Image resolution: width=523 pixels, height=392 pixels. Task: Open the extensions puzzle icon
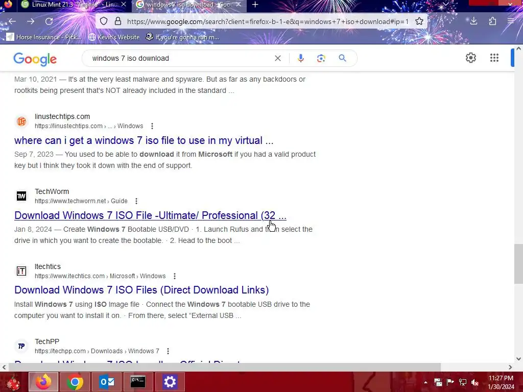[492, 21]
